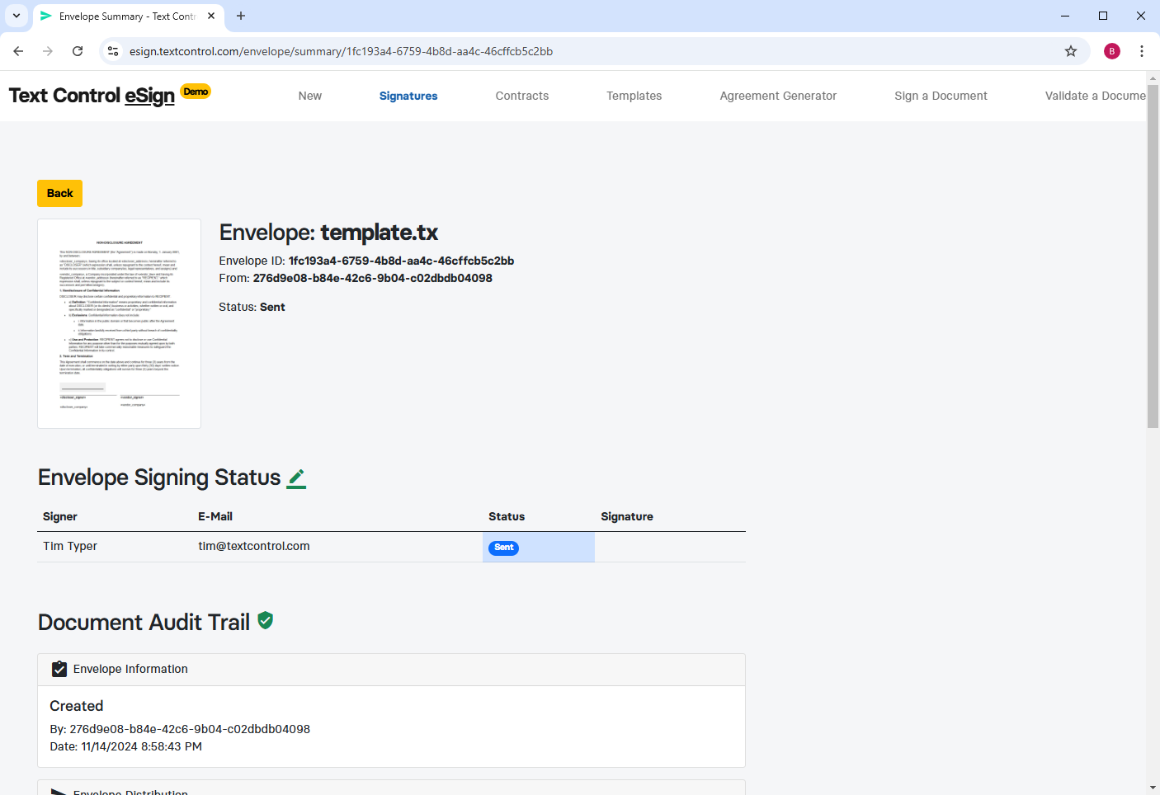Click the yellow Back button
1160x795 pixels.
59,193
